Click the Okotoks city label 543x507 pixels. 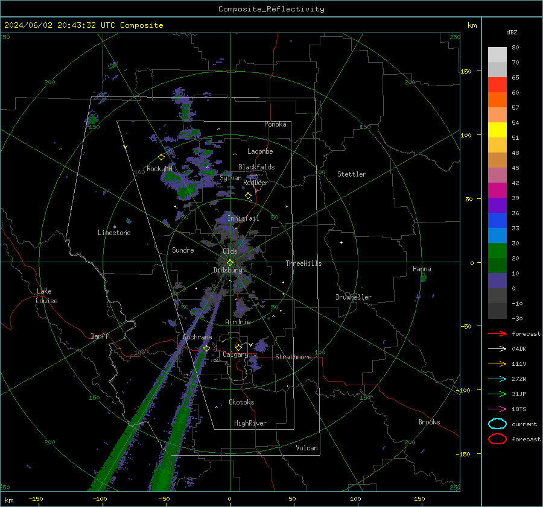(241, 402)
